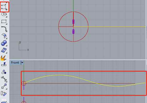Select the Move/Copy squares tool
The image size is (147, 103).
coord(4,86)
